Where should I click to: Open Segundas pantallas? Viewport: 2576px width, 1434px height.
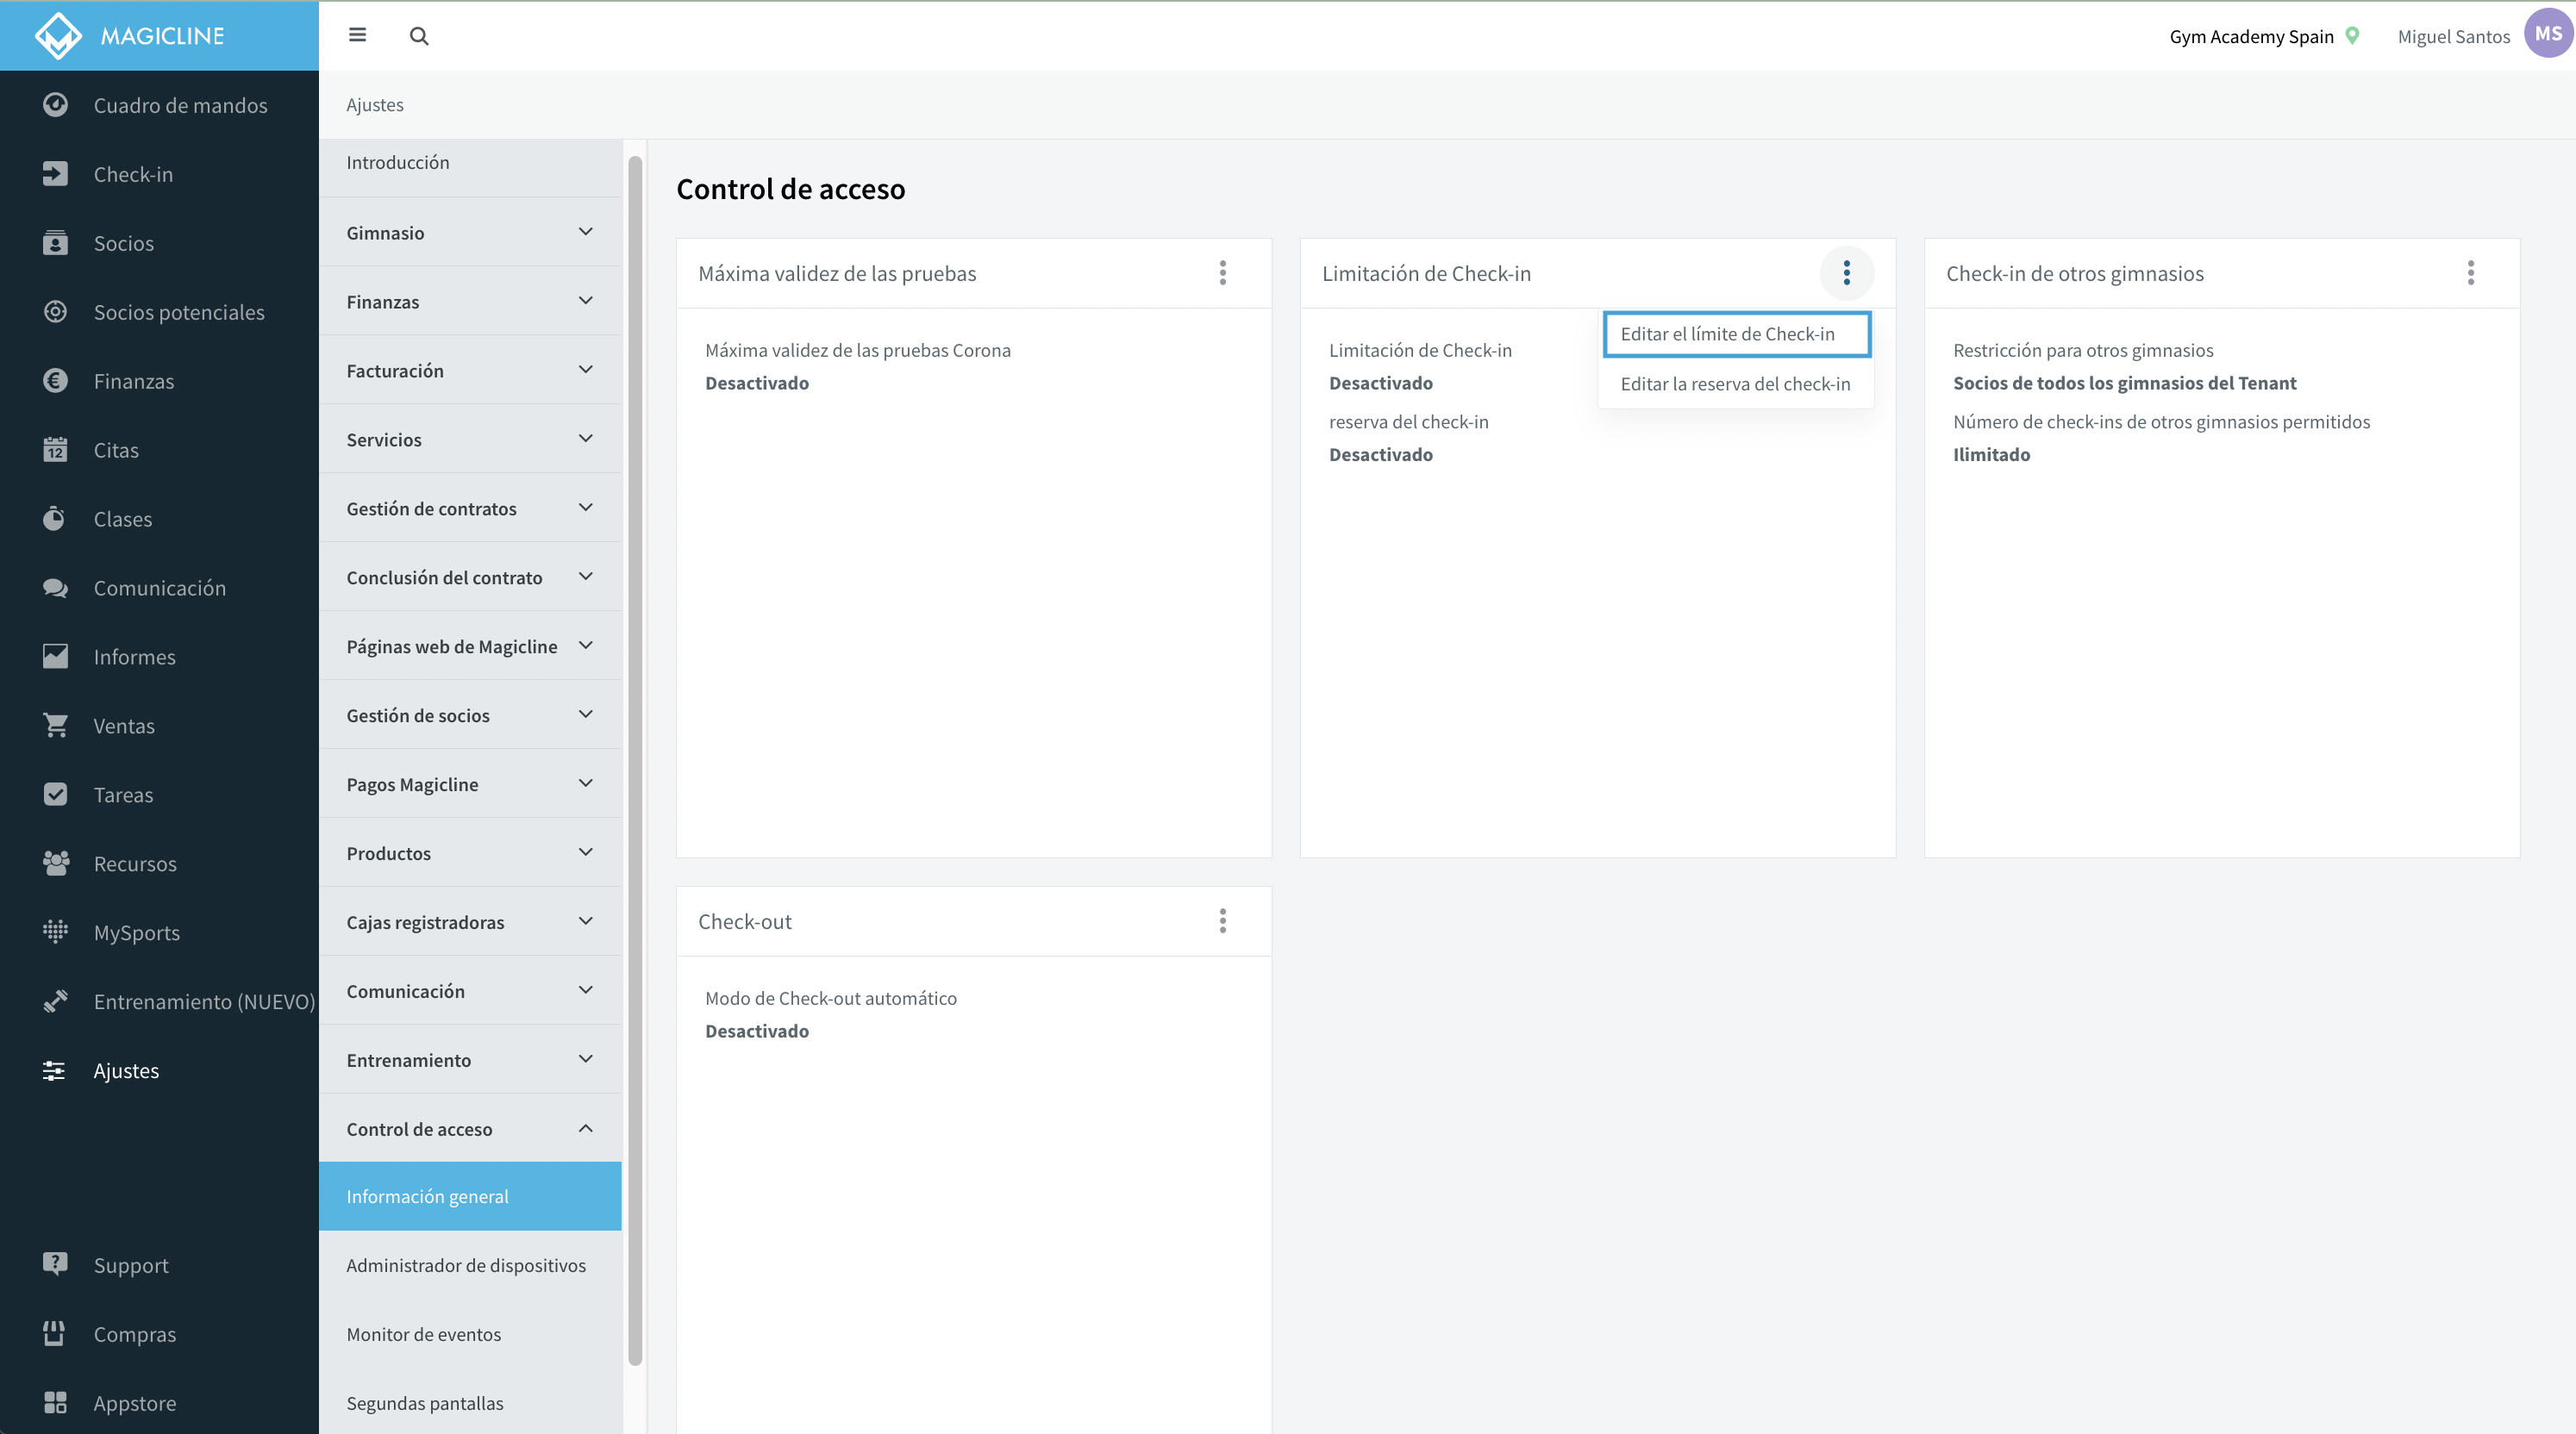(470, 1403)
